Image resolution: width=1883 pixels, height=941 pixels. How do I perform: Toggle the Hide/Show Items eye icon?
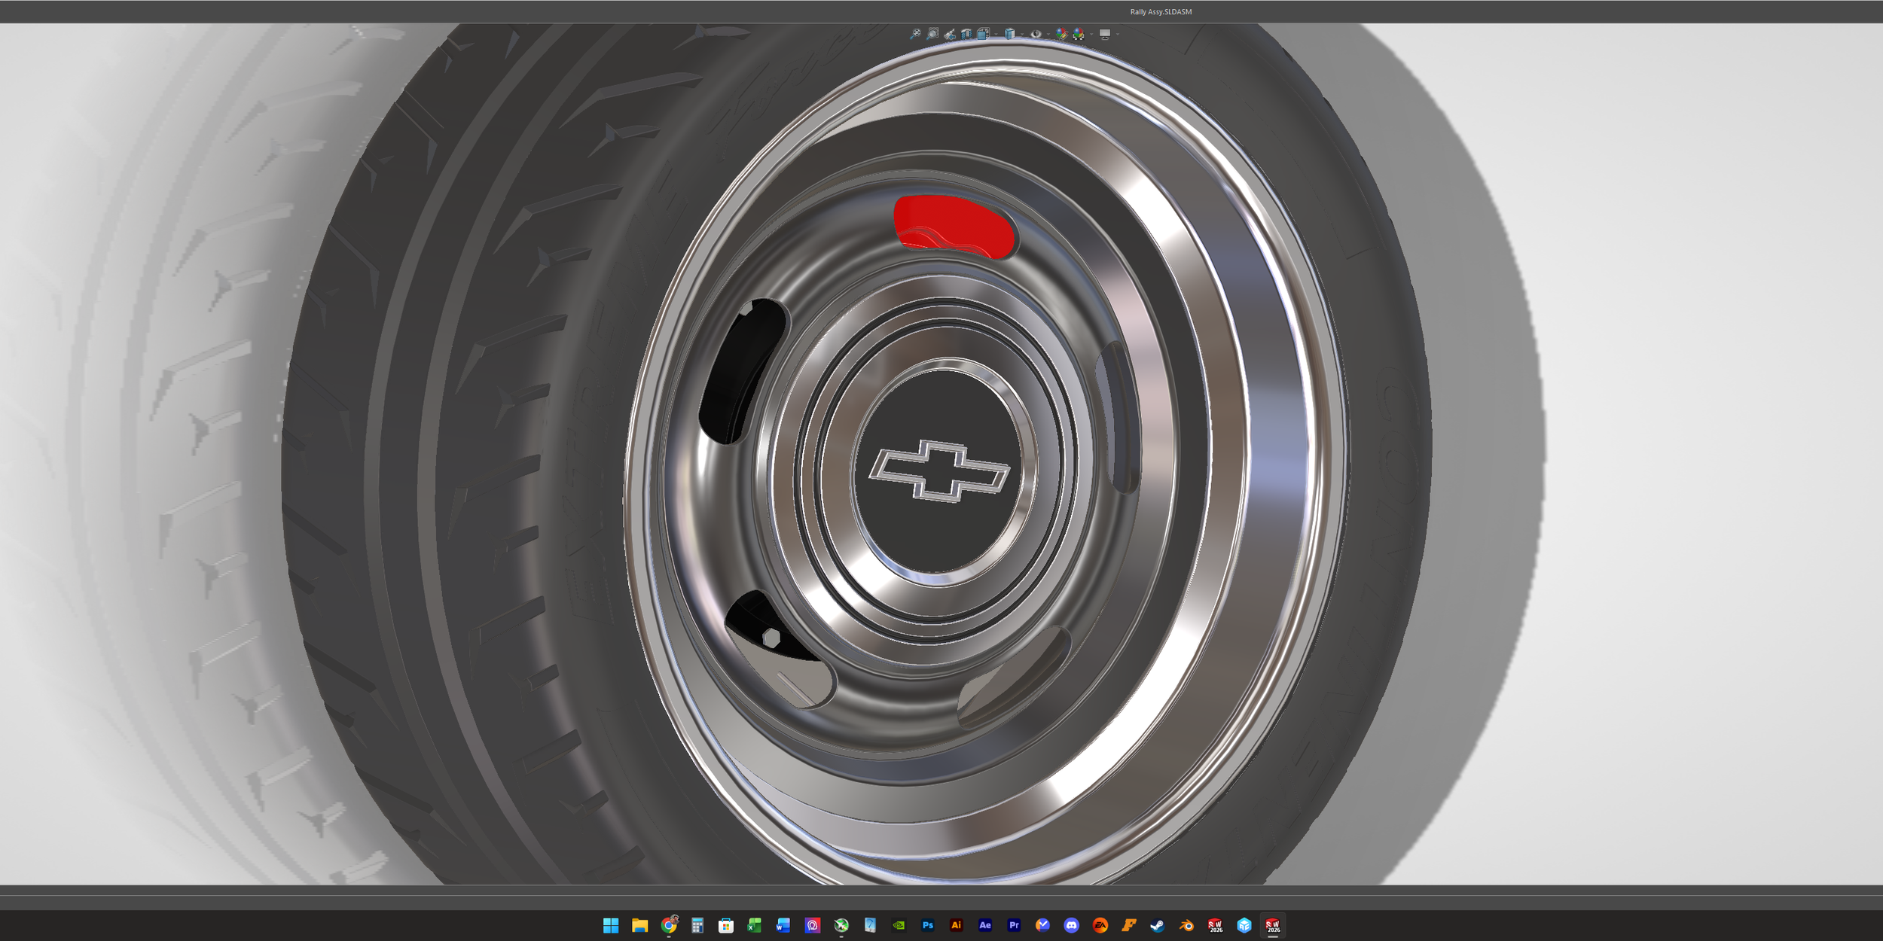coord(1036,34)
